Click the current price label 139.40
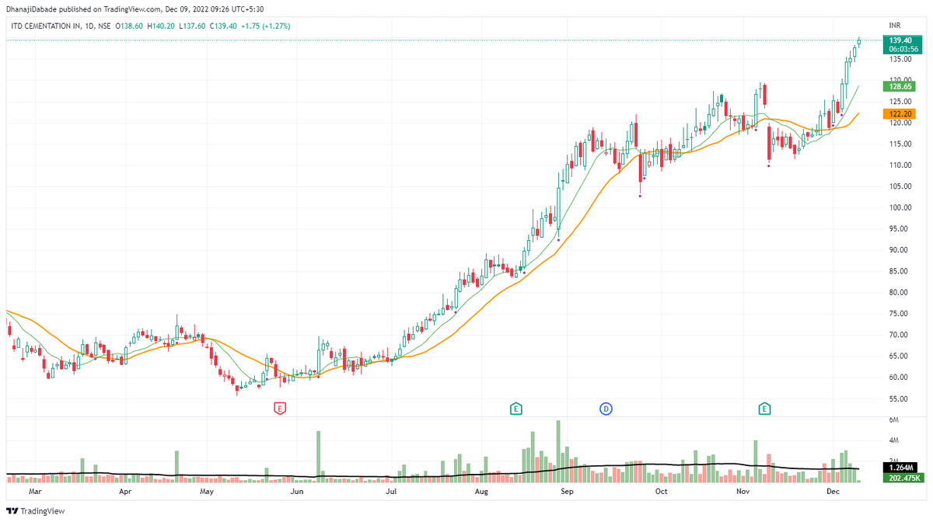The height and width of the screenshot is (522, 933). click(x=901, y=40)
